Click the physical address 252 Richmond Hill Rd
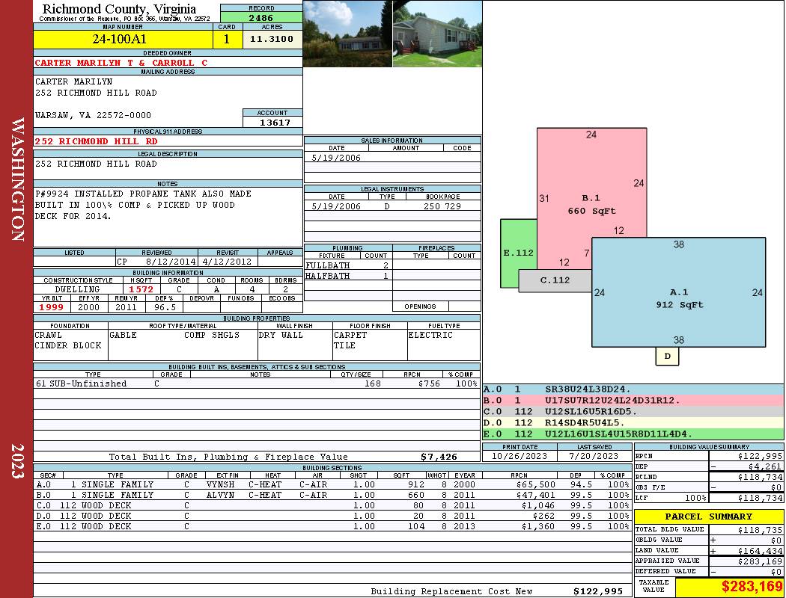Image resolution: width=786 pixels, height=598 pixels. click(97, 141)
